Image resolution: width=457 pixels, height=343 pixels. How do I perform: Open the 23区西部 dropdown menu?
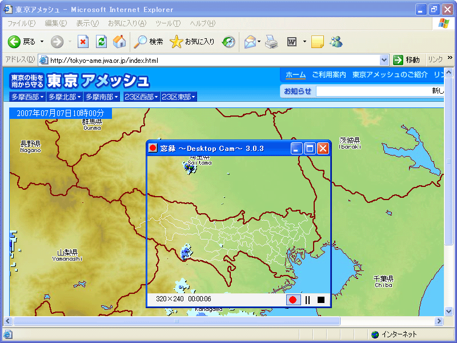(x=141, y=97)
